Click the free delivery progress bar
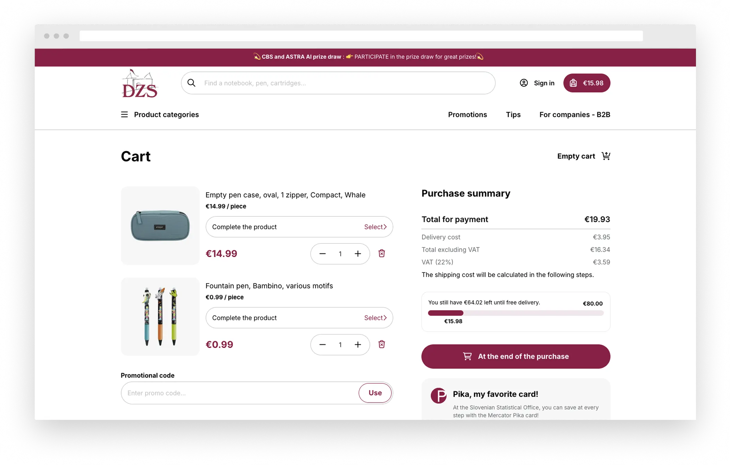The image size is (730, 465). tap(515, 313)
